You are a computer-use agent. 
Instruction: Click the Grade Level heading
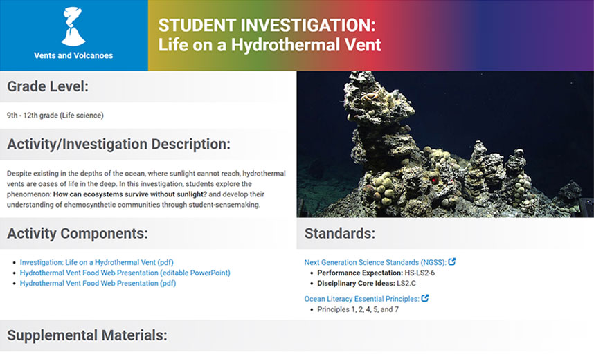pos(48,86)
